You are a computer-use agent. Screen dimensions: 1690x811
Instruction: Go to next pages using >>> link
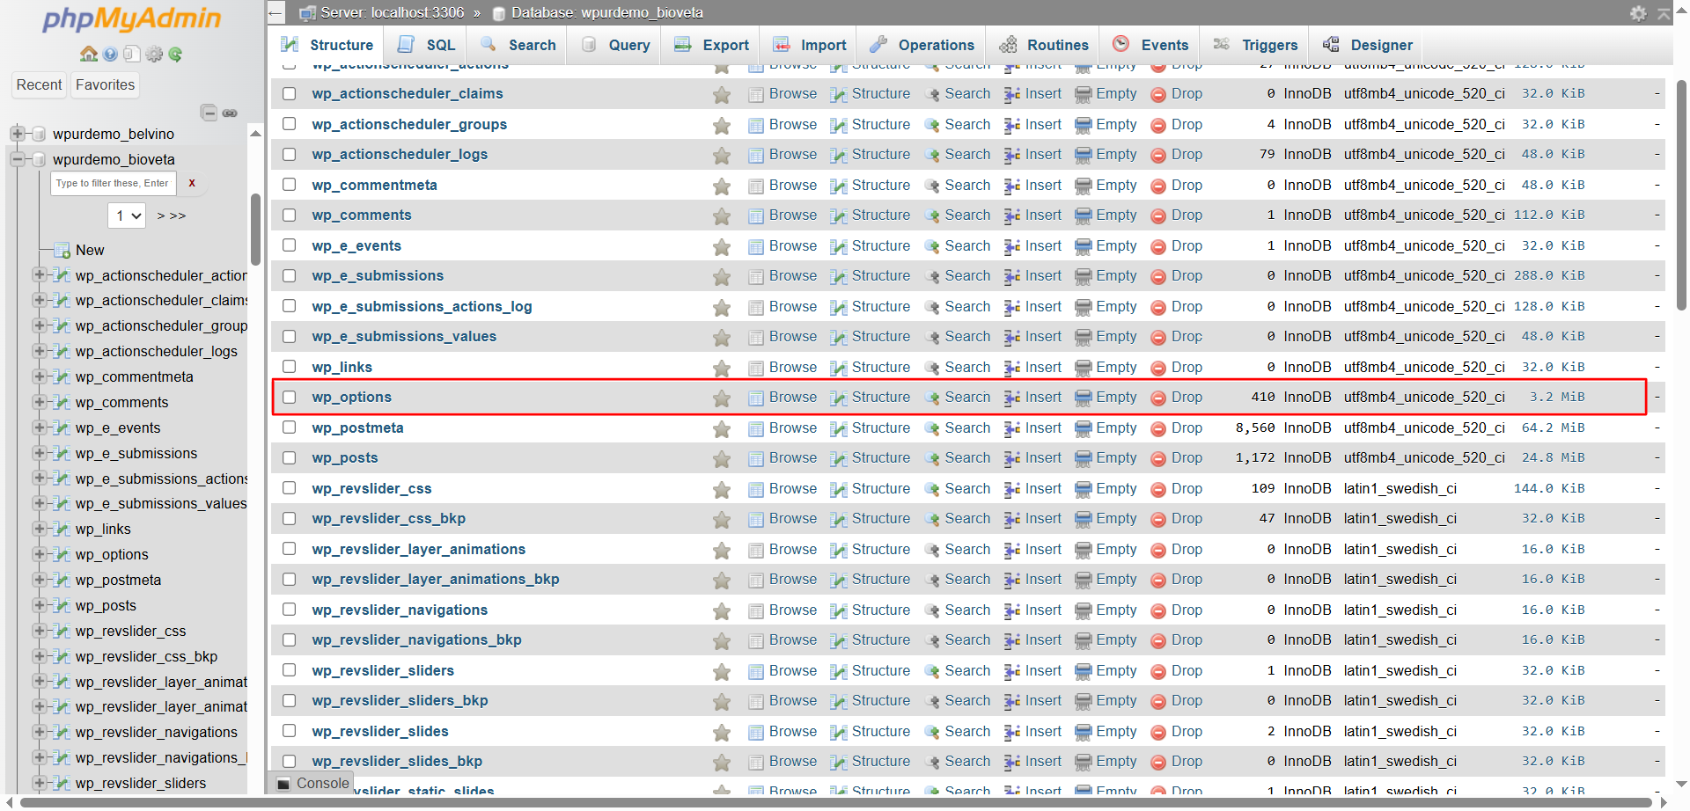click(172, 216)
